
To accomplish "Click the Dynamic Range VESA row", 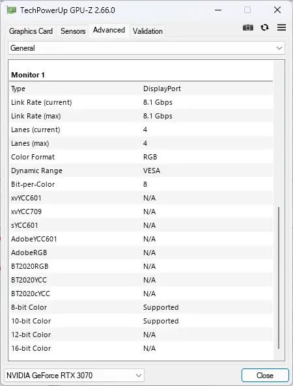I will pos(141,171).
